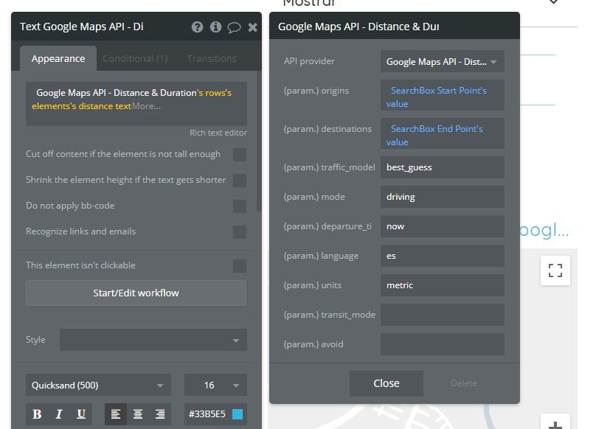
Task: Open the font size 16 dropdown
Action: (215, 385)
